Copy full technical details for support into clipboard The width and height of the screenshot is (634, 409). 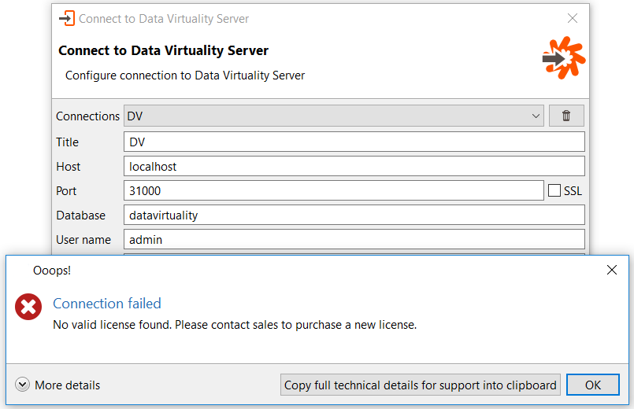coord(421,385)
